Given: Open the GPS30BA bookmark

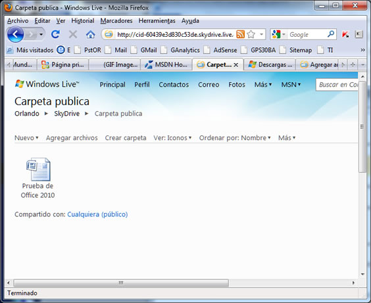Looking at the screenshot, I should pyautogui.click(x=259, y=50).
